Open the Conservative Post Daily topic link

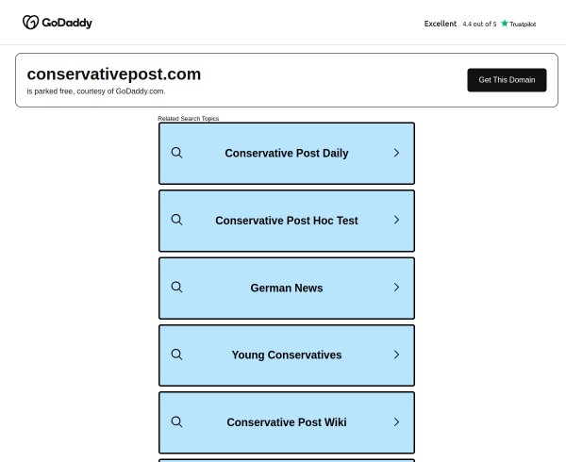tap(287, 154)
